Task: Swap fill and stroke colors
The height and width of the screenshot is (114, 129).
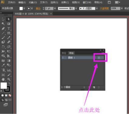Action: point(9,83)
